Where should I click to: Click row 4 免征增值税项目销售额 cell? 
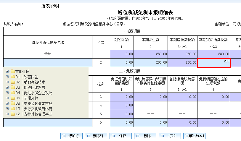pyautogui.click(x=122, y=106)
